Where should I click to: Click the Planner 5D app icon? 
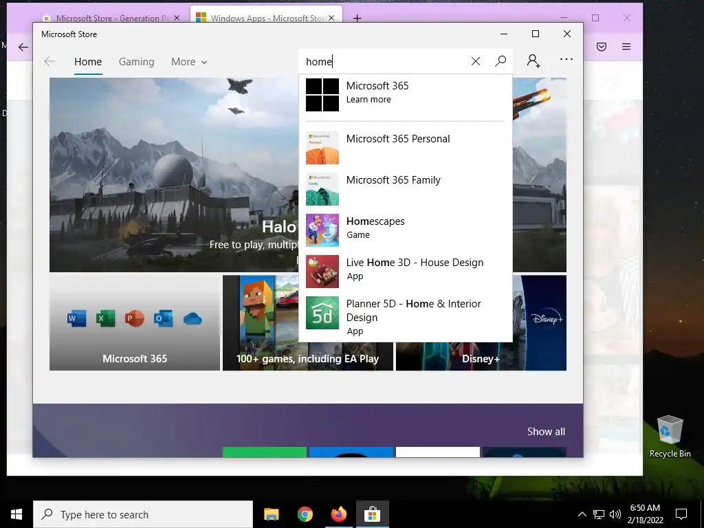pos(322,313)
